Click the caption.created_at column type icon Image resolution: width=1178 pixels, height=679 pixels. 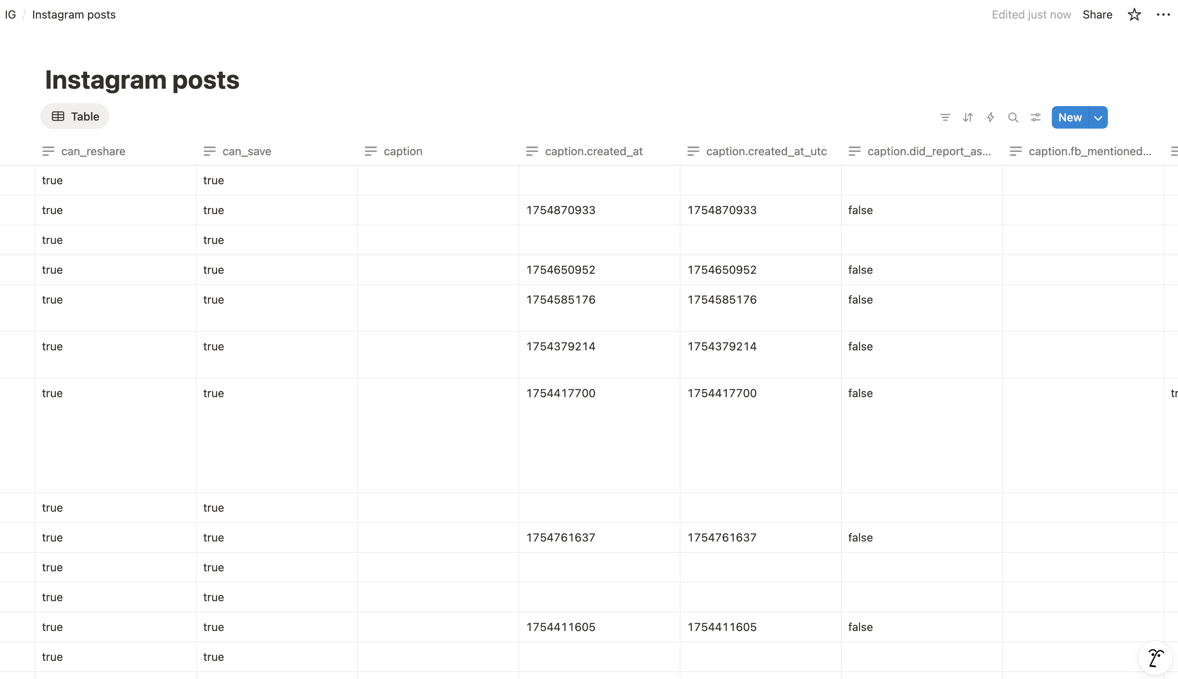coord(532,151)
